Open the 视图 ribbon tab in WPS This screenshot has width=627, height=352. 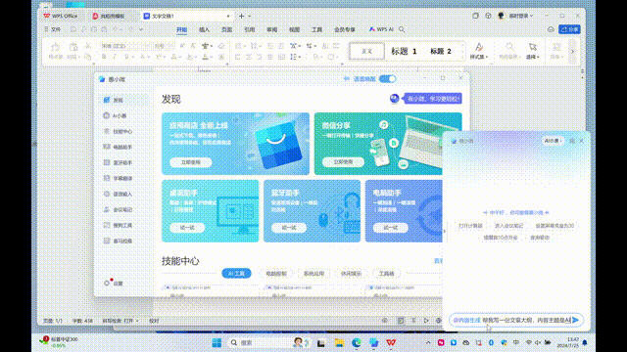(x=294, y=29)
